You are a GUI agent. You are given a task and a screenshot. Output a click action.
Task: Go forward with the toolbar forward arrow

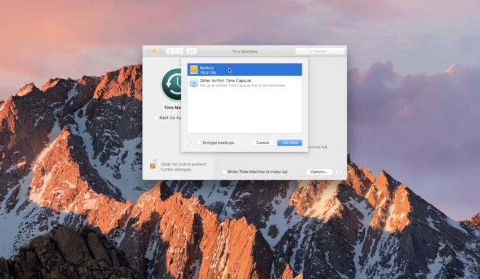179,51
